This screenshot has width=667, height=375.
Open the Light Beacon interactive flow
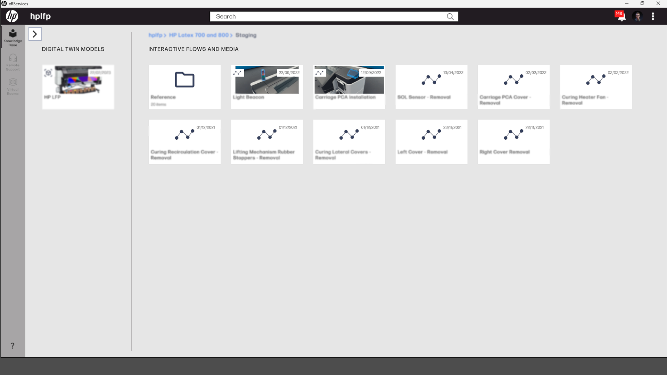click(266, 87)
